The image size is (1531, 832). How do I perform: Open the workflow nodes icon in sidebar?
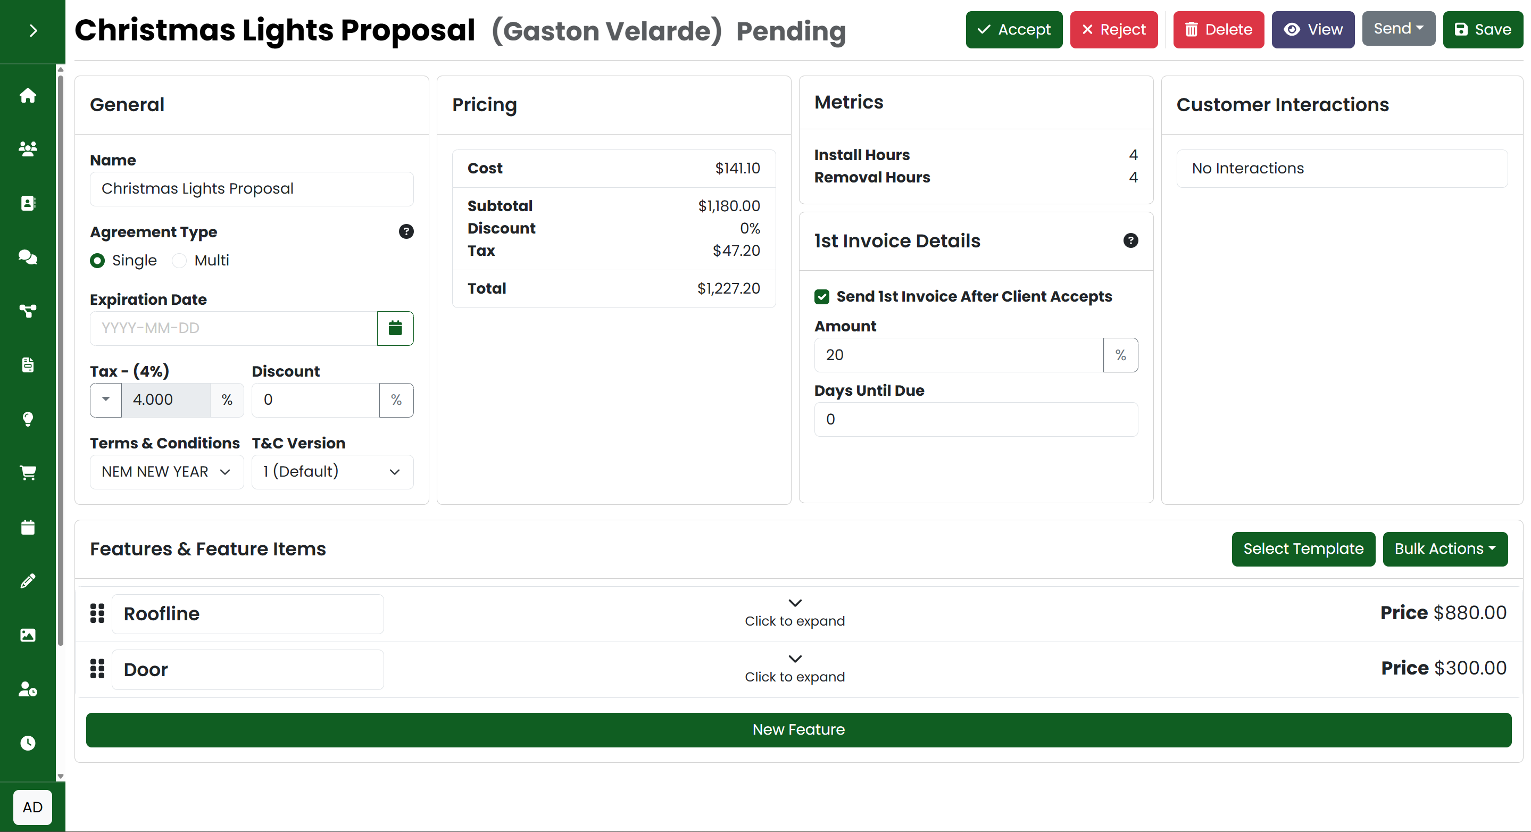[28, 311]
